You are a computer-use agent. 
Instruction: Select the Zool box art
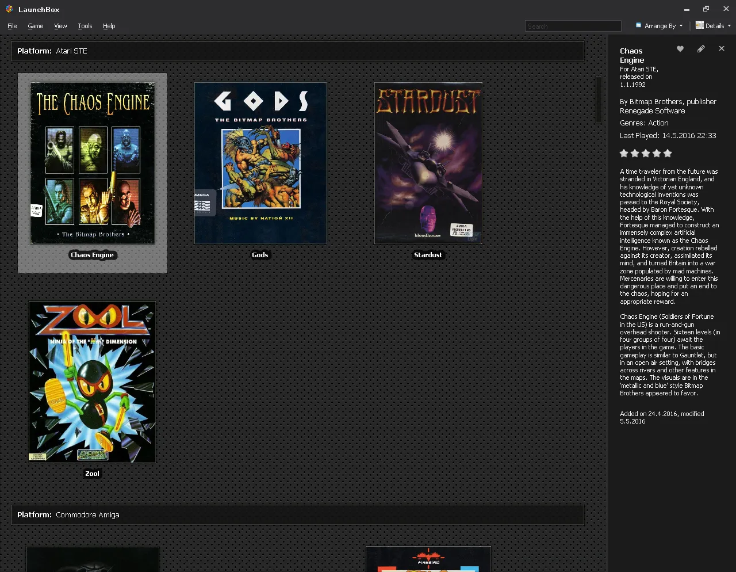pyautogui.click(x=93, y=382)
